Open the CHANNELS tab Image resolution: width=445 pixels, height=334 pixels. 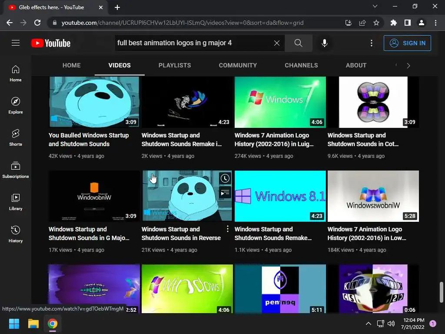coord(302,65)
